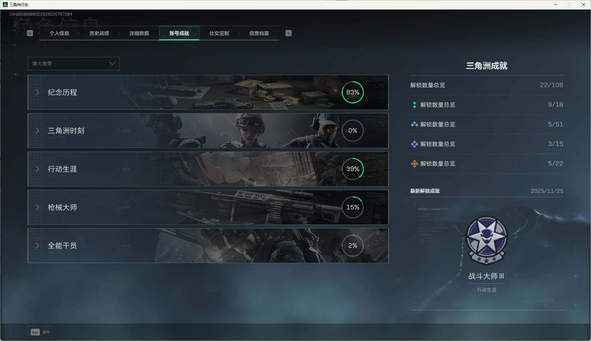Click the blue diamond tier icon
This screenshot has width=591, height=341.
click(x=414, y=125)
